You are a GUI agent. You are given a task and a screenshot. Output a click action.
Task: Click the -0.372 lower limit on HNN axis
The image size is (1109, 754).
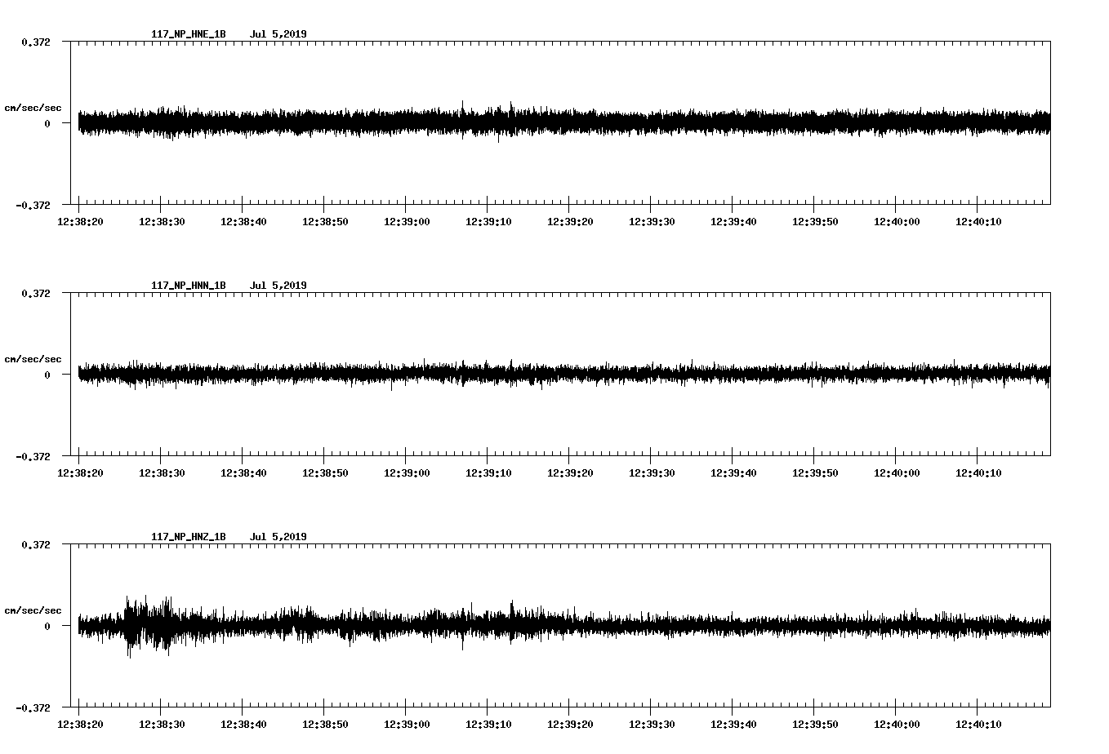(x=33, y=457)
